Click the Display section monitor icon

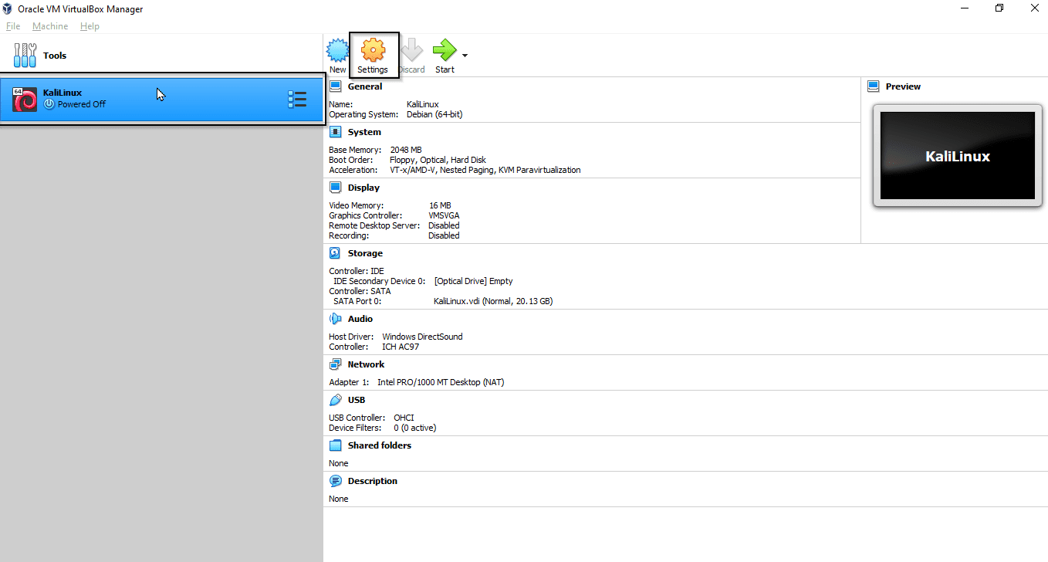(335, 188)
